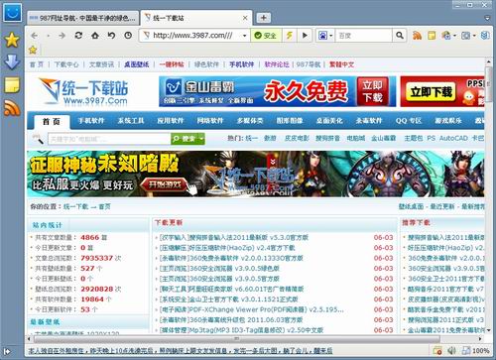Expand the green site search button dropdown arrow
Viewport: 496px width, 360px height.
201,139
